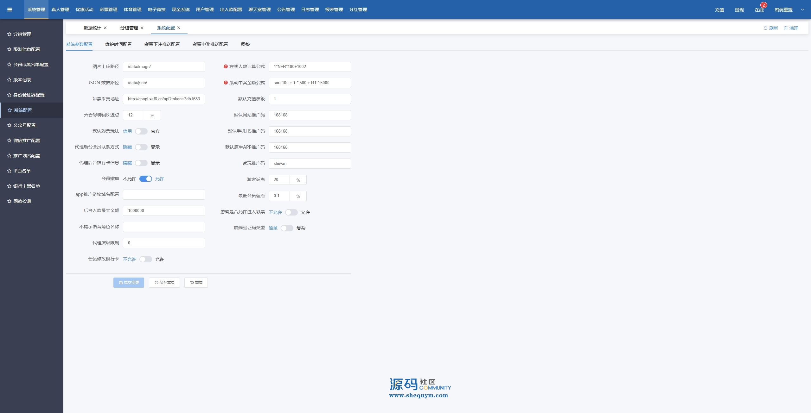Image resolution: width=811 pixels, height=413 pixels.
Task: Toggle 默认彩票玩法 between 信用 and 官方
Action: pyautogui.click(x=141, y=131)
